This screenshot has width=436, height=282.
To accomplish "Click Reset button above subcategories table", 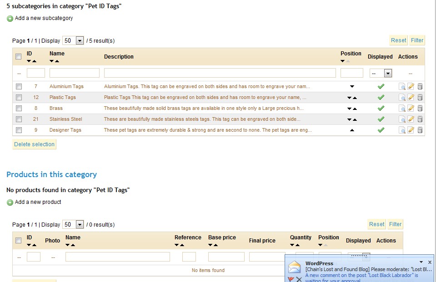I will click(x=398, y=40).
